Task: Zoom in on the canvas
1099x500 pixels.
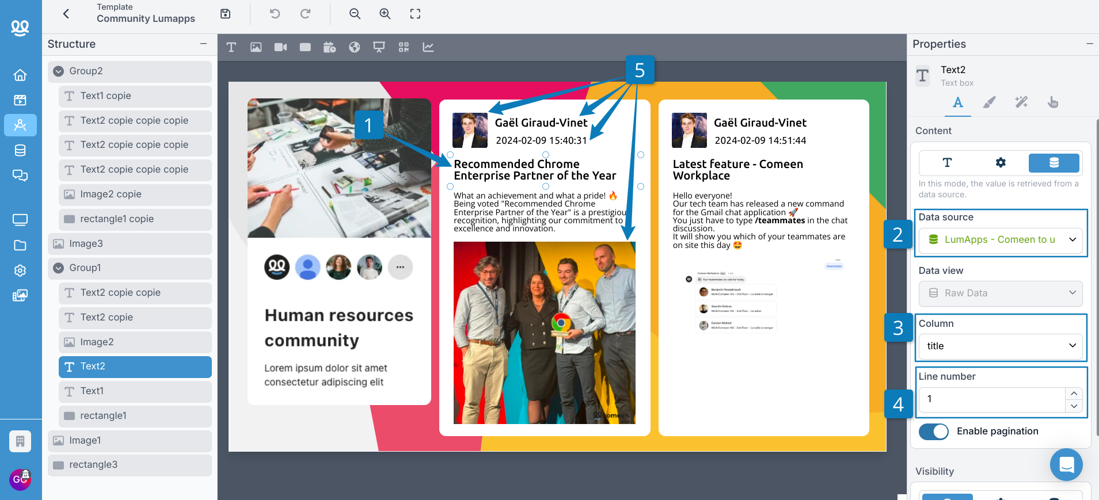Action: click(x=385, y=14)
